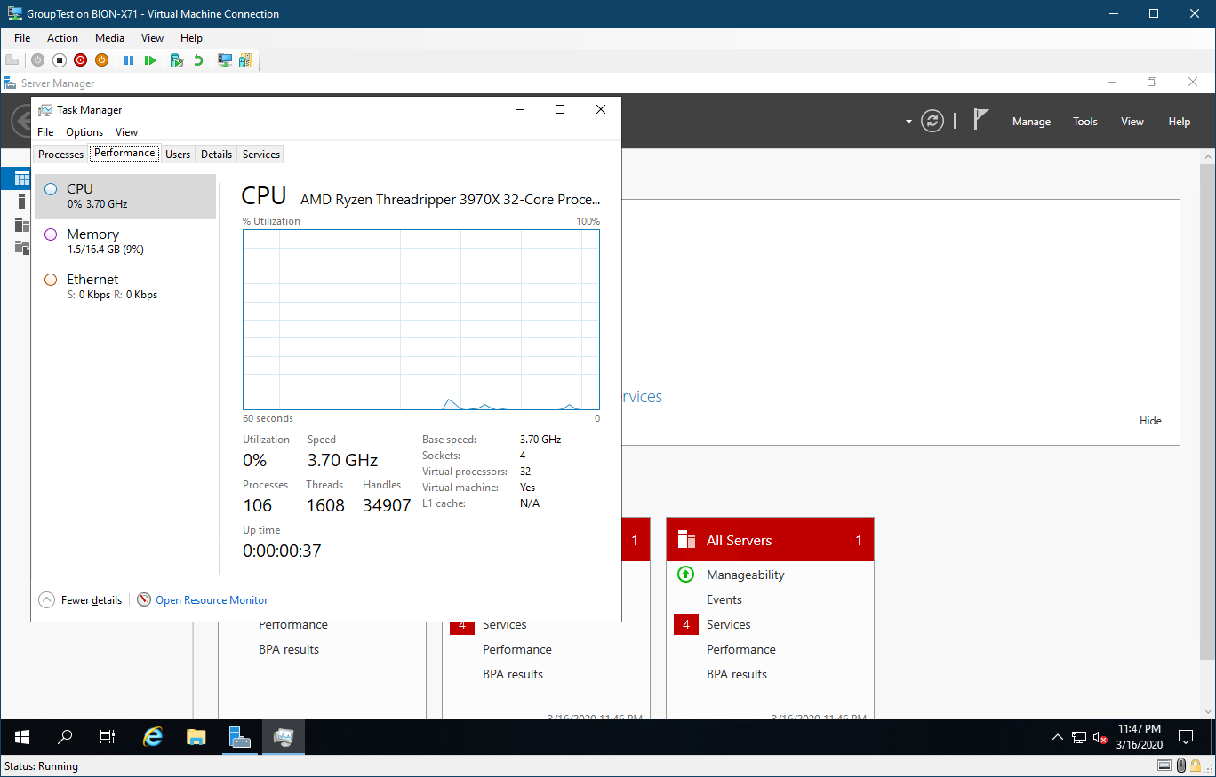Image resolution: width=1216 pixels, height=777 pixels.
Task: Open Server Manager's View menu
Action: [x=1132, y=122]
